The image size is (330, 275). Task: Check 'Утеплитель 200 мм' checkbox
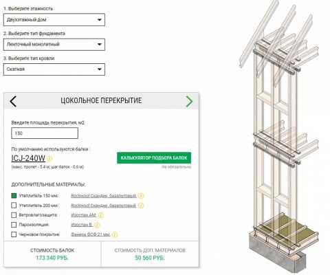coord(14,206)
